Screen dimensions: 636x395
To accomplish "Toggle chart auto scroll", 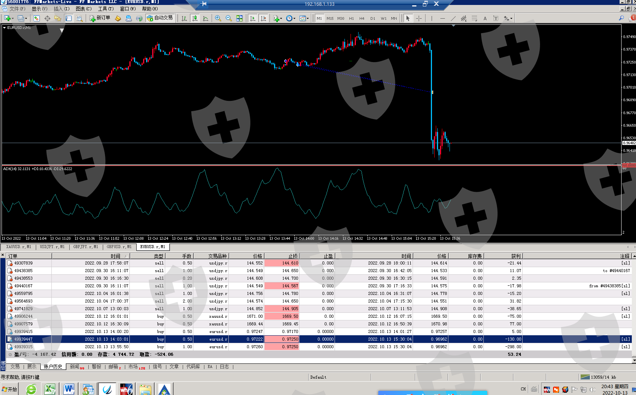I will click(252, 18).
